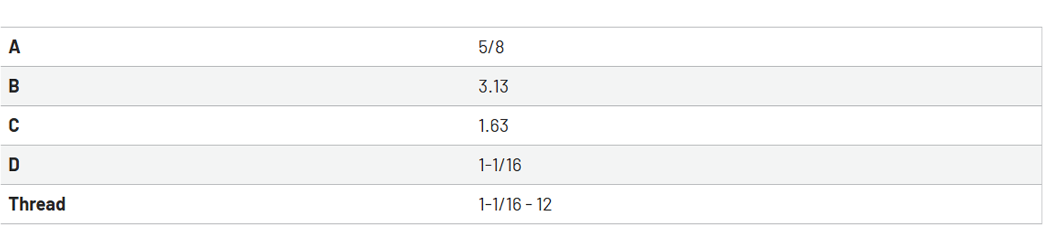This screenshot has width=1043, height=250.
Task: Select the 1.63 value
Action: pos(493,126)
